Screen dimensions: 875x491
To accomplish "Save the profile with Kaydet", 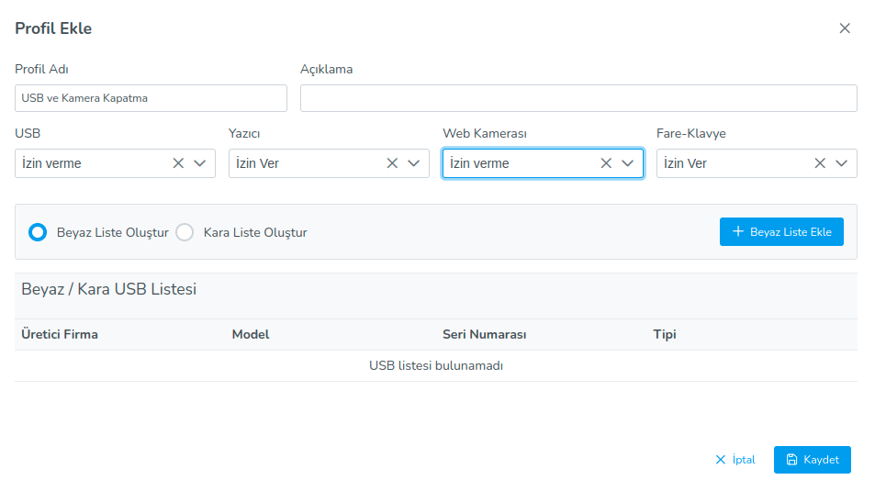I will click(x=812, y=460).
